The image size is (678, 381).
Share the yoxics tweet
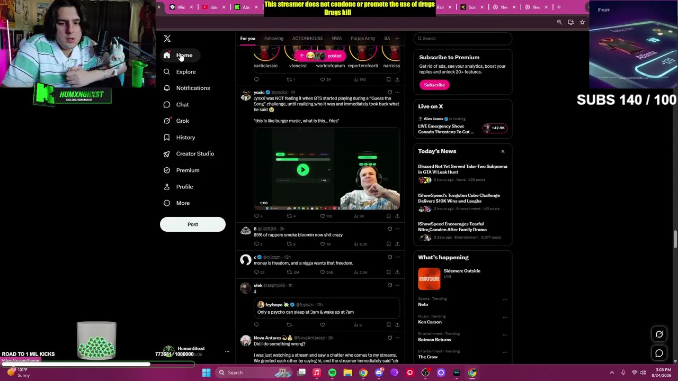point(397,216)
